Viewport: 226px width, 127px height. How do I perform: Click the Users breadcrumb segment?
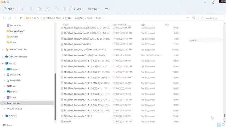point(59,18)
